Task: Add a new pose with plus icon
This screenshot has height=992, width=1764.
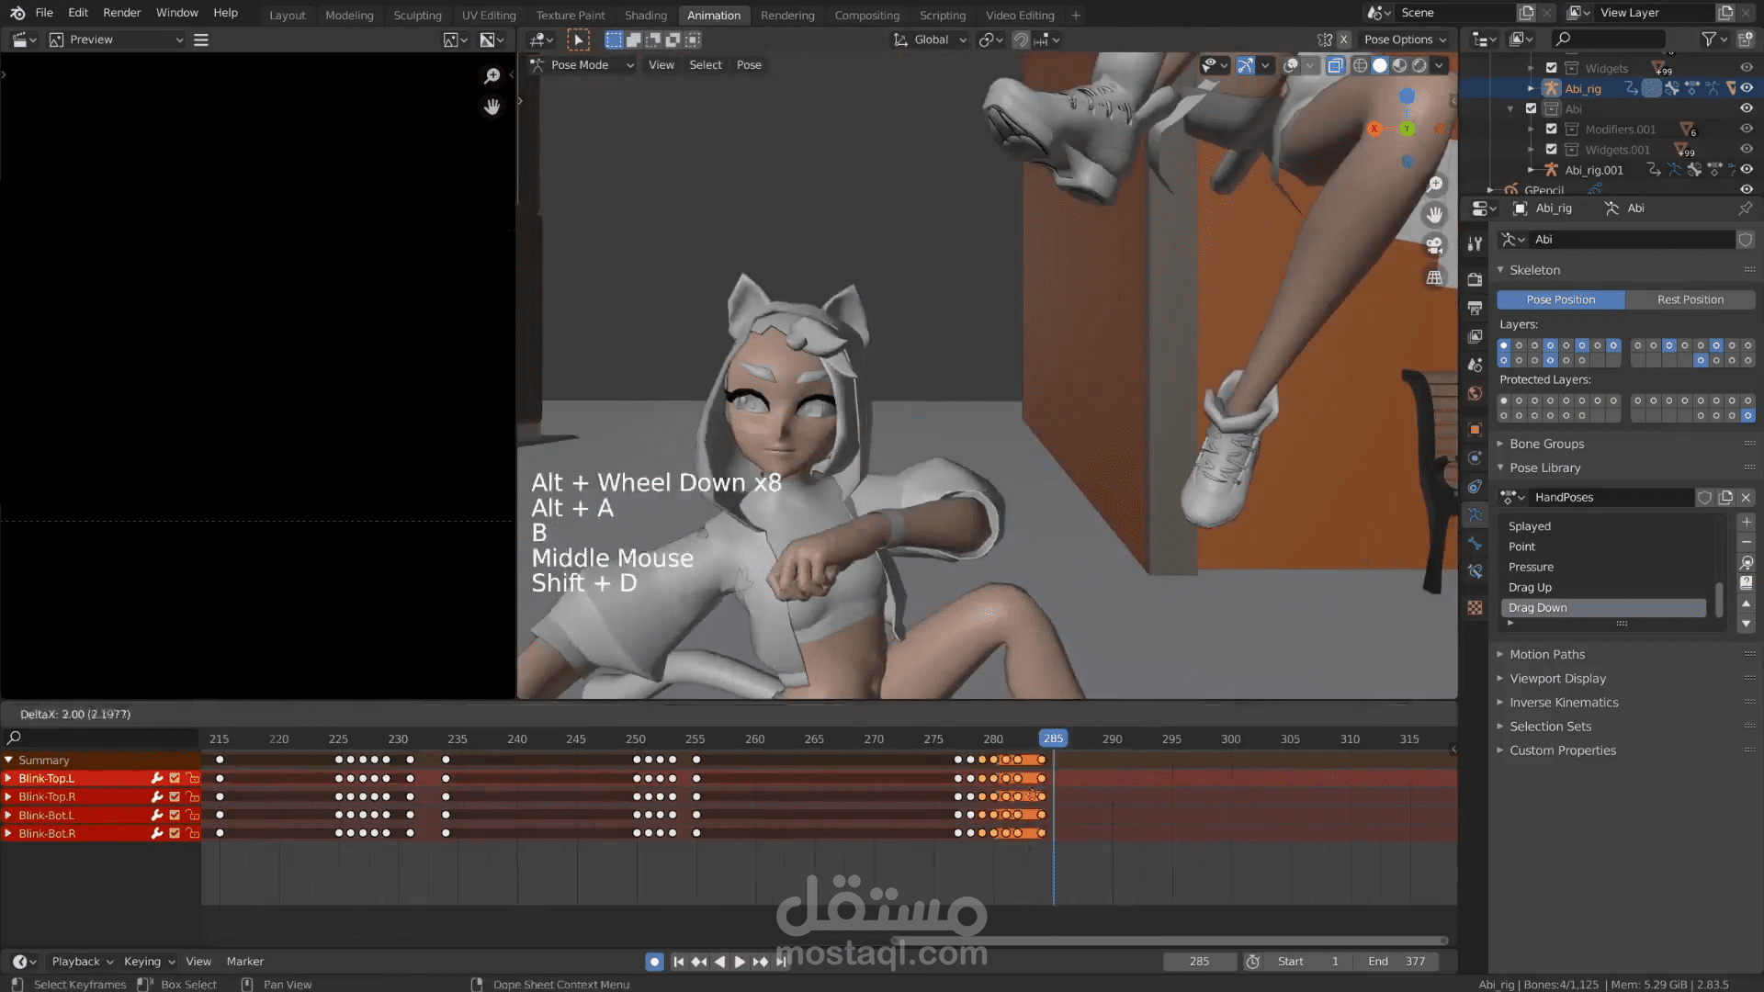Action: click(1746, 522)
